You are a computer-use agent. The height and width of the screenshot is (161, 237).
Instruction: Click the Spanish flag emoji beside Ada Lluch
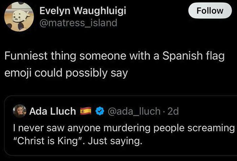pos(85,111)
